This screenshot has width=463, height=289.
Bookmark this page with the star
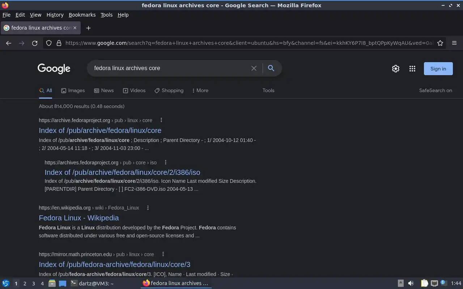point(440,43)
